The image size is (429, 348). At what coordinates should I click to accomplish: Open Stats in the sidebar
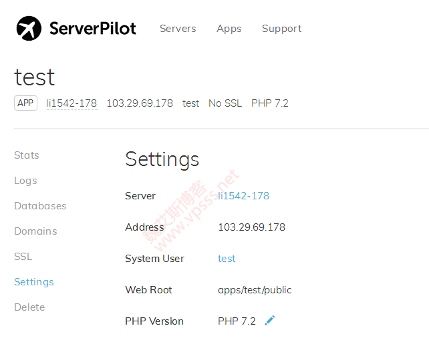27,155
